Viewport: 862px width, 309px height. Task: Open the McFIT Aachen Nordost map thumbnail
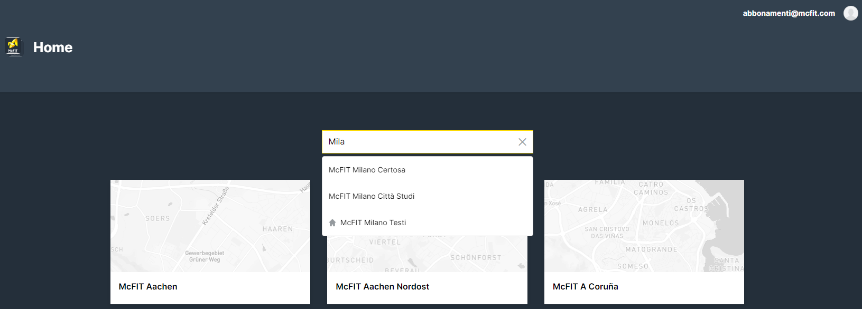point(427,254)
